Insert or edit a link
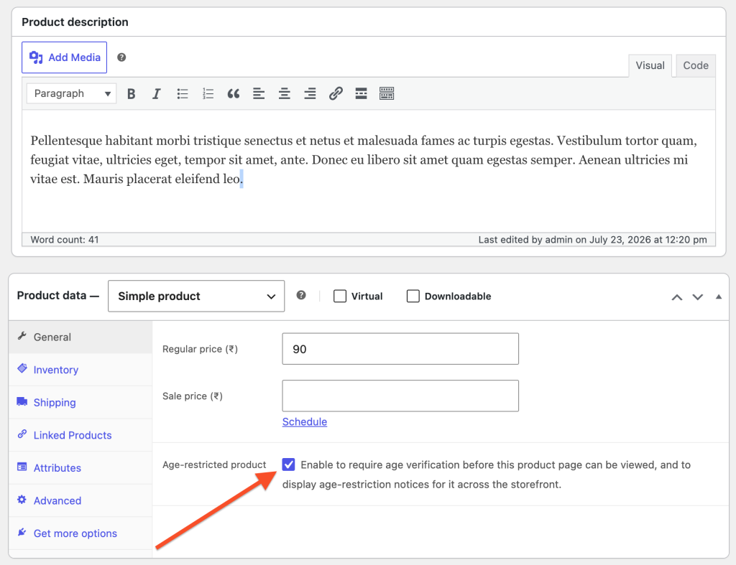This screenshot has height=565, width=736. (x=335, y=94)
